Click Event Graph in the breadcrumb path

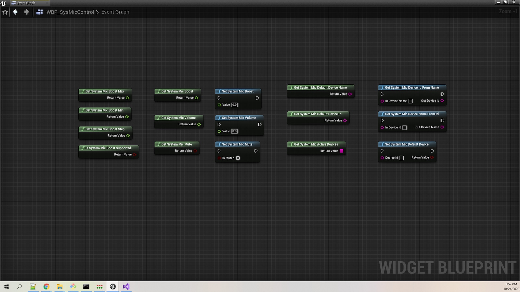tap(115, 12)
